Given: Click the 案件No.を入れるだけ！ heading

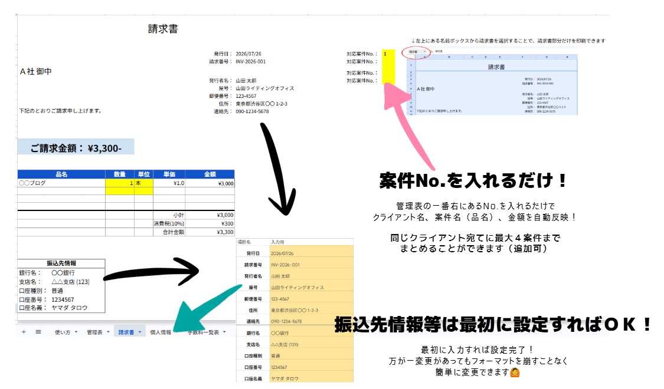Looking at the screenshot, I should click(473, 180).
